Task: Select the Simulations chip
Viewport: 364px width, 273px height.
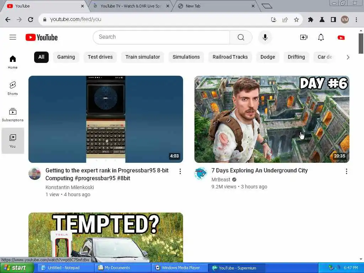Action: pos(186,57)
